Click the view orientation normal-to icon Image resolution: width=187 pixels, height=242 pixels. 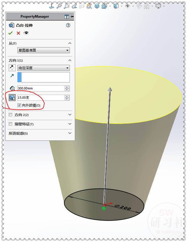coord(52,6)
